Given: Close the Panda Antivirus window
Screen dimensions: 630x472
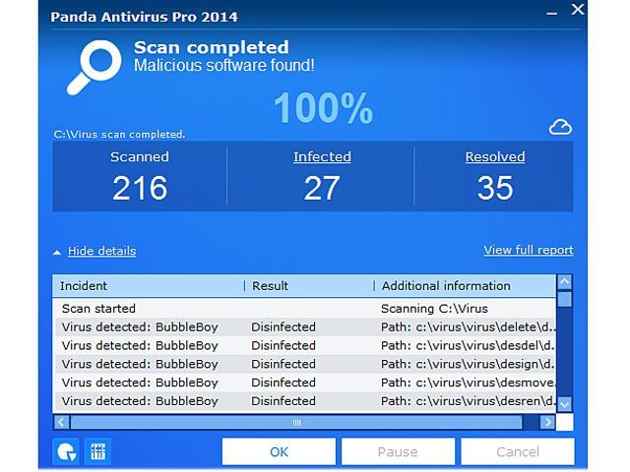Looking at the screenshot, I should point(578,9).
